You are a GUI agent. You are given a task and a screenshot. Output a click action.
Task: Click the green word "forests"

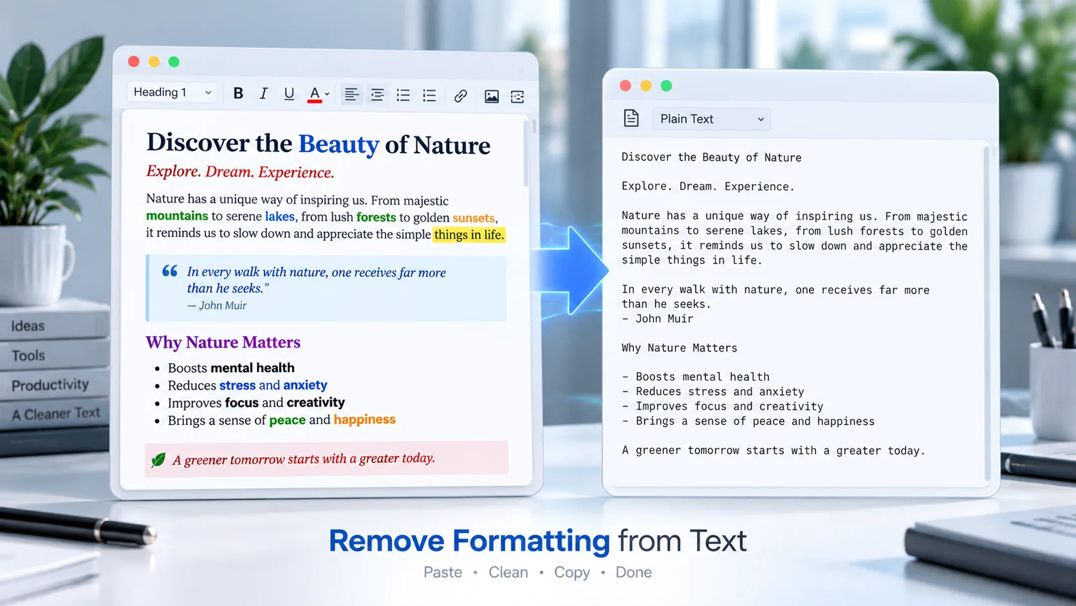pyautogui.click(x=376, y=217)
